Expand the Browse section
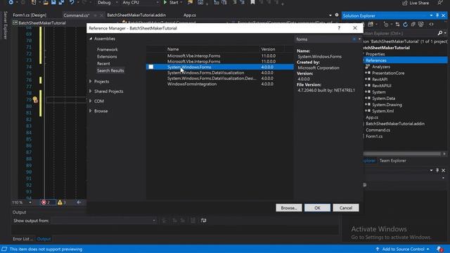This screenshot has height=253, width=450. [x=91, y=111]
